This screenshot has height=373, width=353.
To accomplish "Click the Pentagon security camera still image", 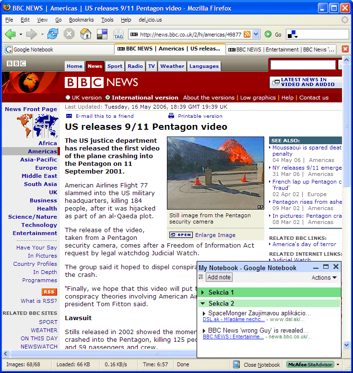I will click(x=215, y=173).
